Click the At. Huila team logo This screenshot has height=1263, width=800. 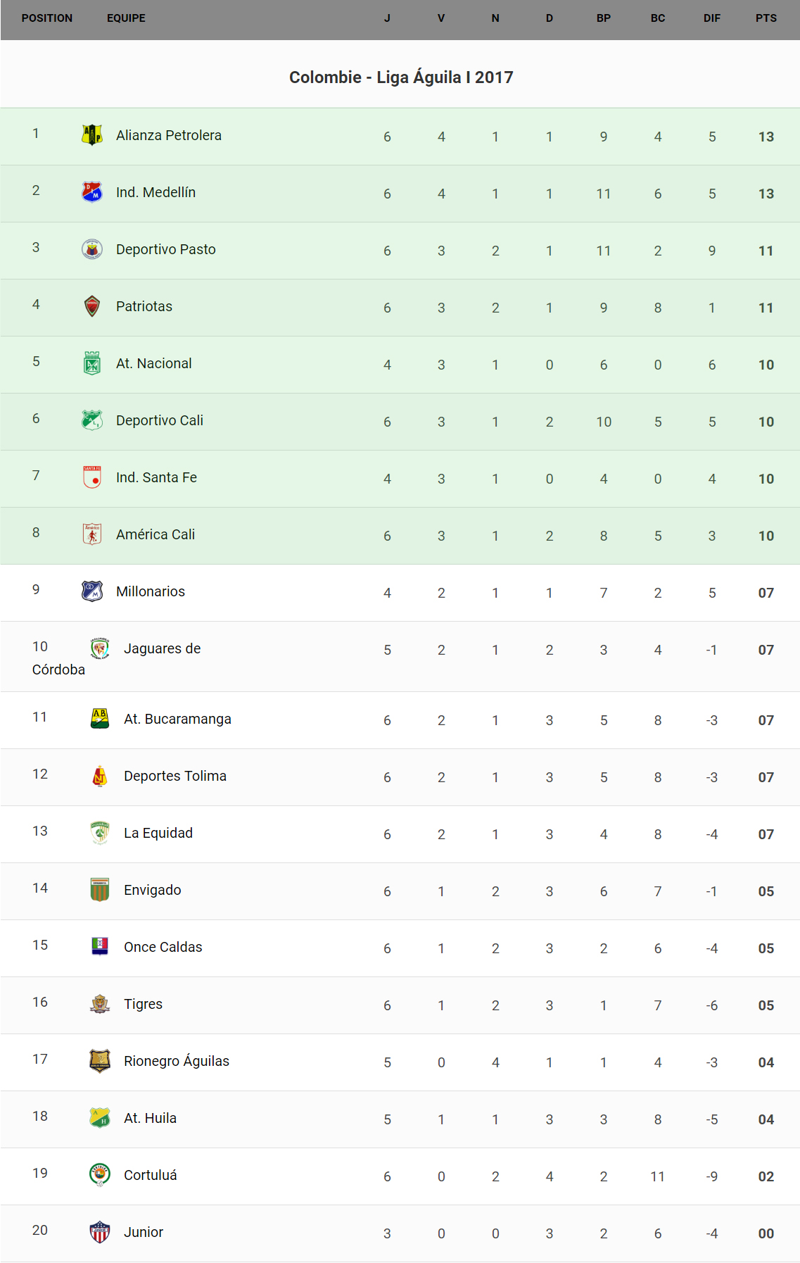coord(100,1118)
